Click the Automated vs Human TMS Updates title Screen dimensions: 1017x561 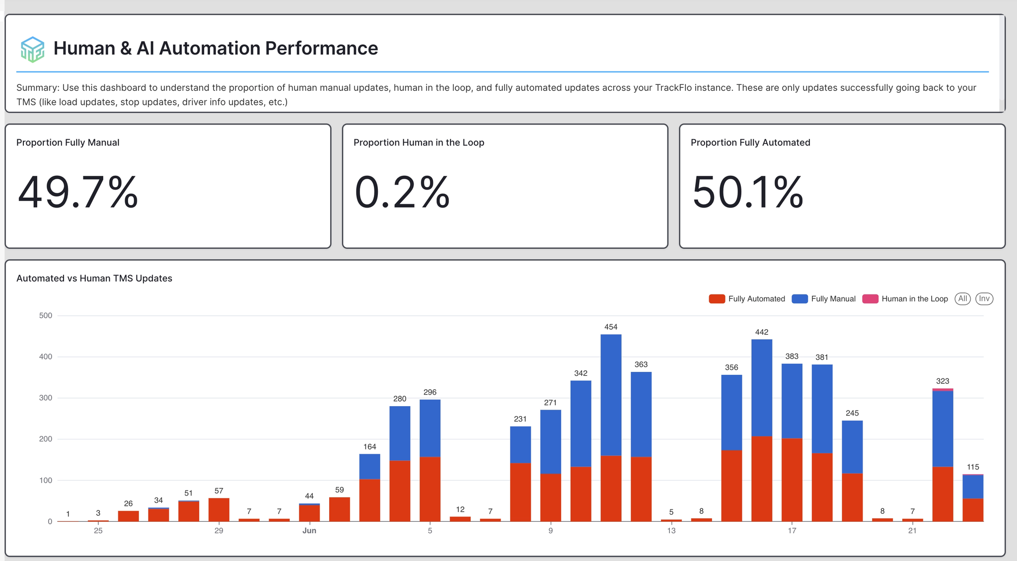click(x=94, y=279)
